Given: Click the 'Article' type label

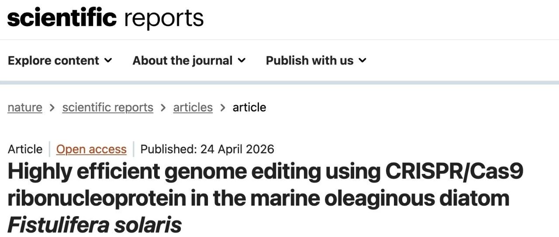Looking at the screenshot, I should (x=25, y=149).
